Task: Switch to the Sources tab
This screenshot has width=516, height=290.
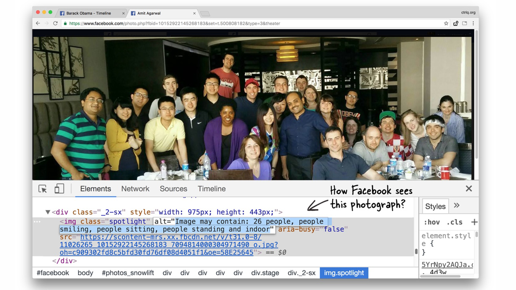Action: point(174,189)
